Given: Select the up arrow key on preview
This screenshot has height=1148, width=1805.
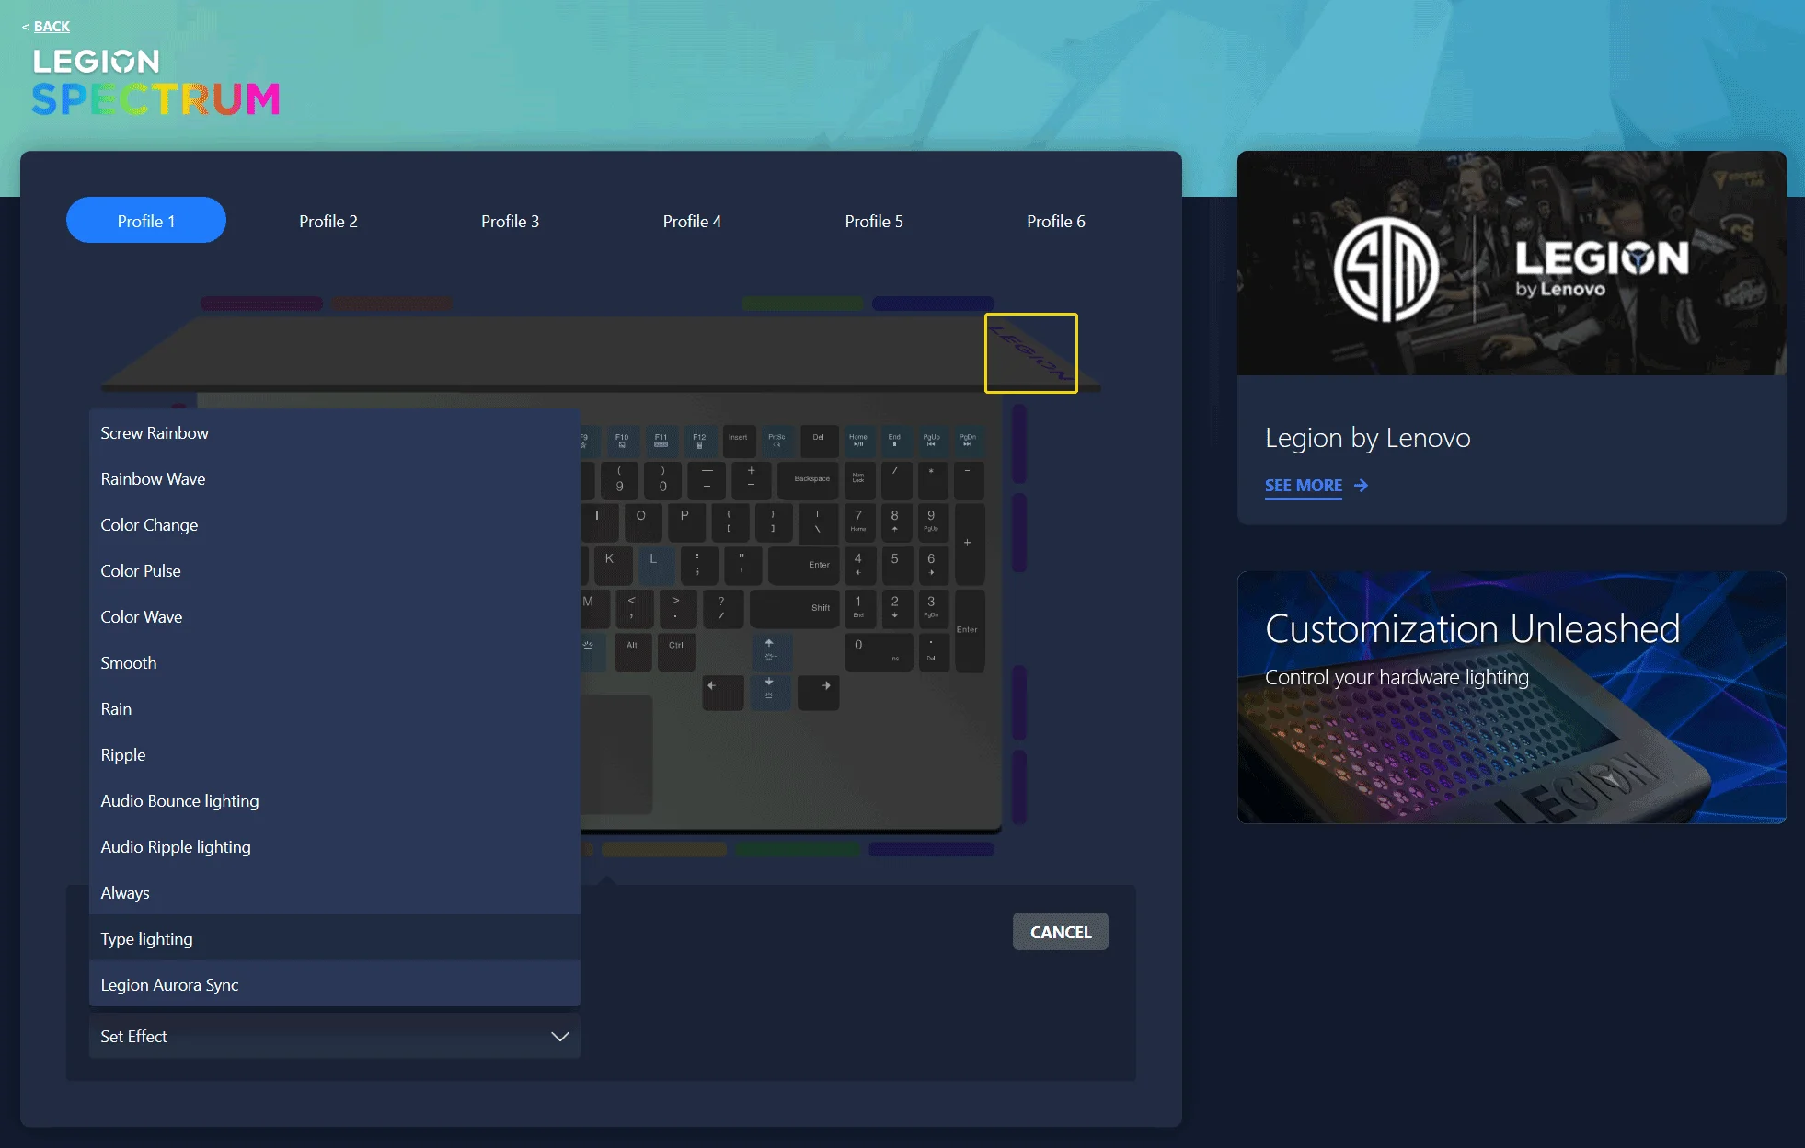Looking at the screenshot, I should [770, 651].
